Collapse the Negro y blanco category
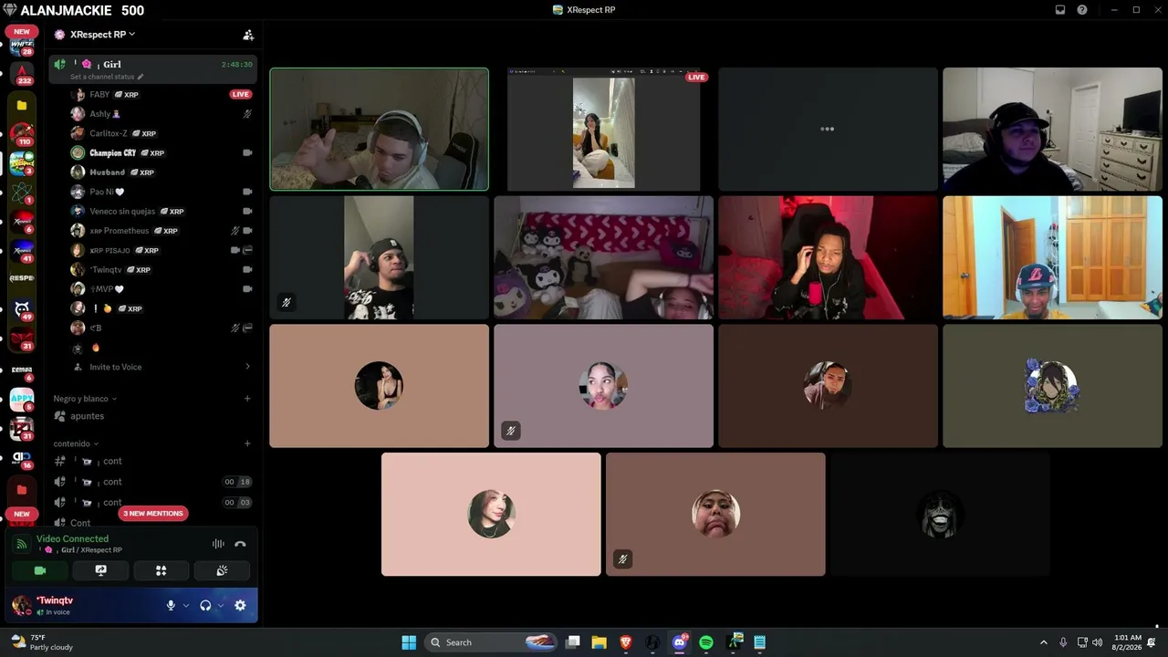This screenshot has height=657, width=1168. click(85, 399)
